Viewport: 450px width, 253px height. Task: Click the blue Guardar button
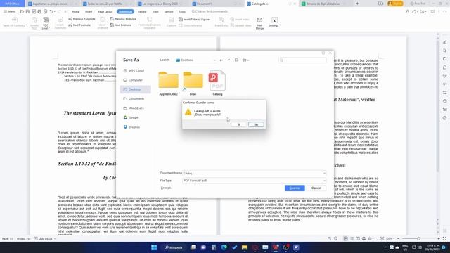295,188
